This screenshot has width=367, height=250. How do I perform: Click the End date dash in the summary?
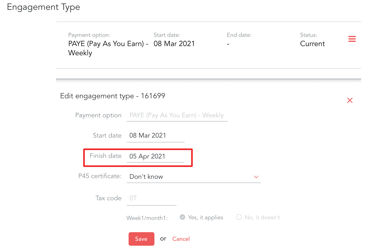[228, 44]
